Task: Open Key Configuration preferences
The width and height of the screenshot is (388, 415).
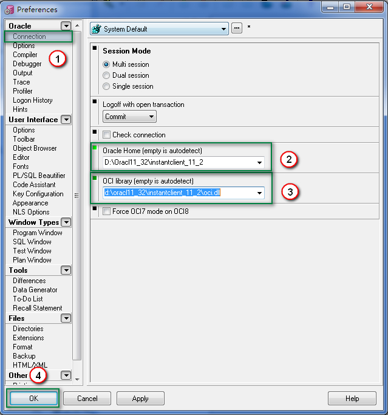Action: point(38,194)
